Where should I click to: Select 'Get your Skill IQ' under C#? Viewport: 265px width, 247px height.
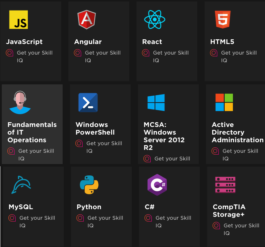point(173,222)
